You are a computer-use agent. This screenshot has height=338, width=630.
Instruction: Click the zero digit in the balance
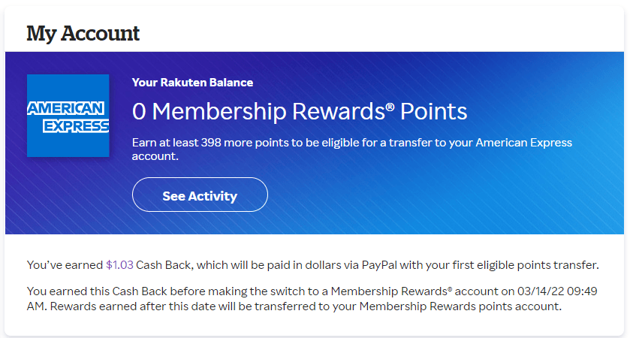coord(139,112)
